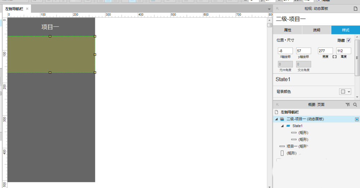Select second (矩形) under State1

[x=303, y=139]
